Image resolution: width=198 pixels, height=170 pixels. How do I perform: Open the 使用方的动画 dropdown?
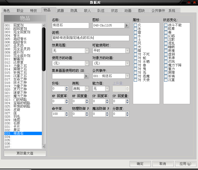[87, 63]
